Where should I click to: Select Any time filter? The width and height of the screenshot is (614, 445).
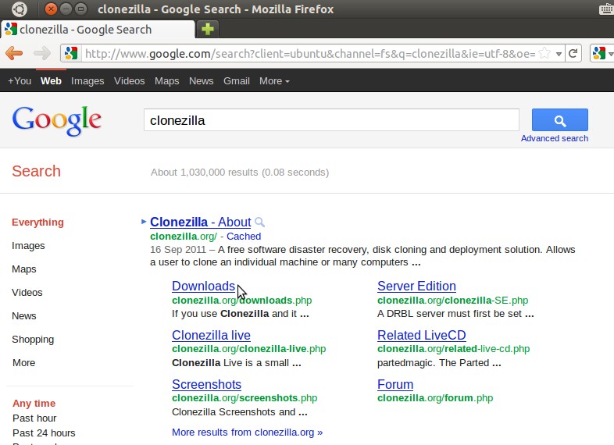34,403
